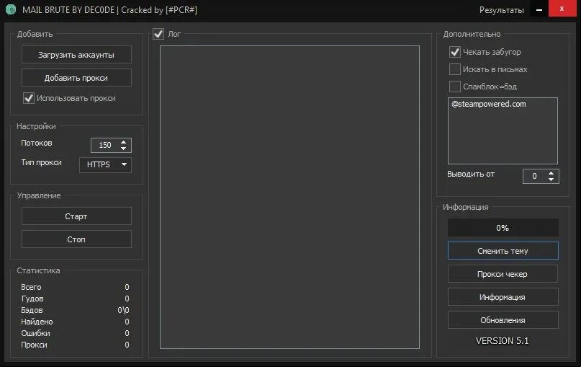Open the Результаты link in title bar
The height and width of the screenshot is (367, 581).
click(501, 10)
